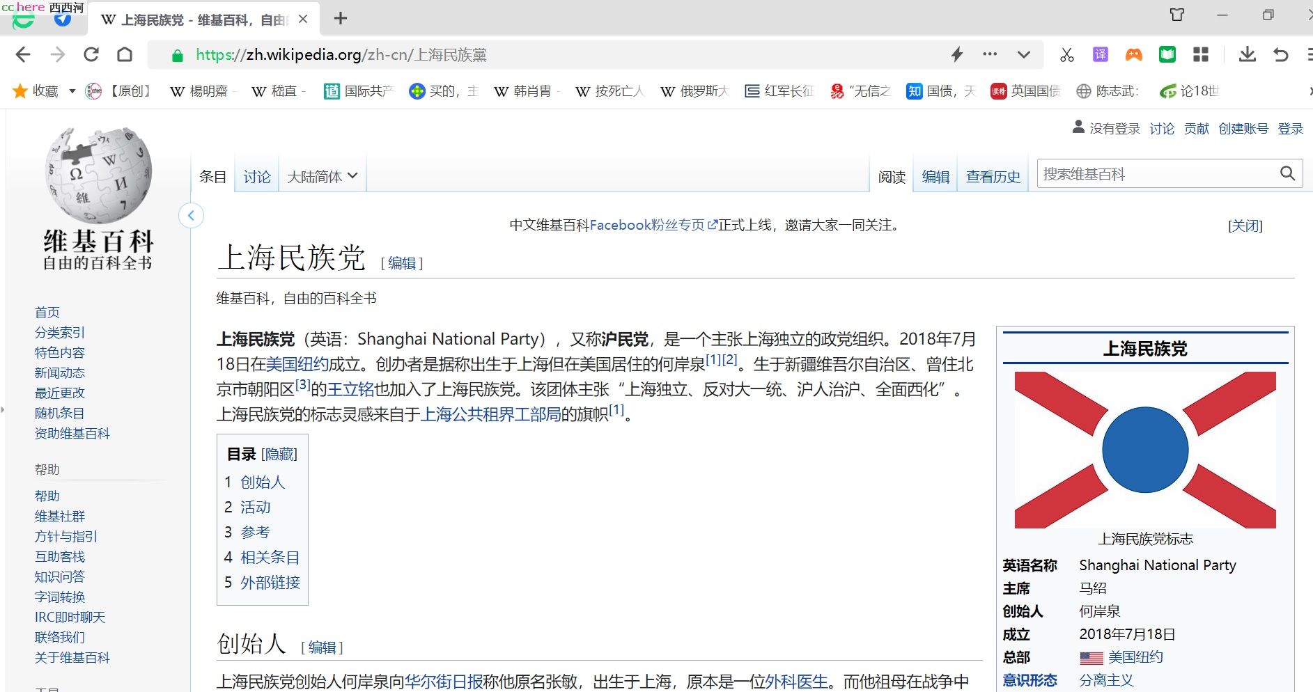Open the 陈志武 bookmark
This screenshot has height=692, width=1313.
pyautogui.click(x=1108, y=91)
